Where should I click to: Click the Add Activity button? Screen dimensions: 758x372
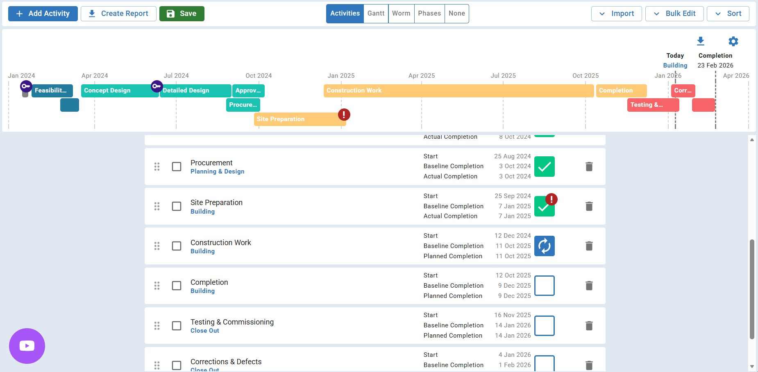(43, 14)
